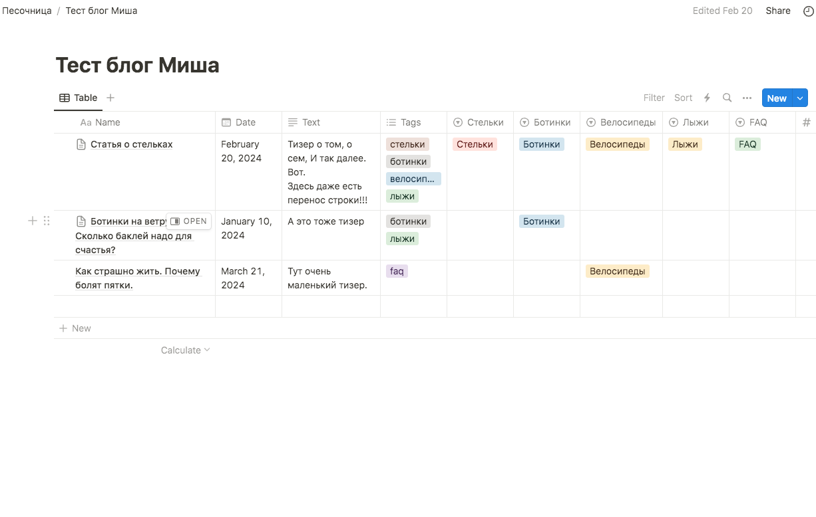
Task: Click the Share button
Action: click(777, 11)
